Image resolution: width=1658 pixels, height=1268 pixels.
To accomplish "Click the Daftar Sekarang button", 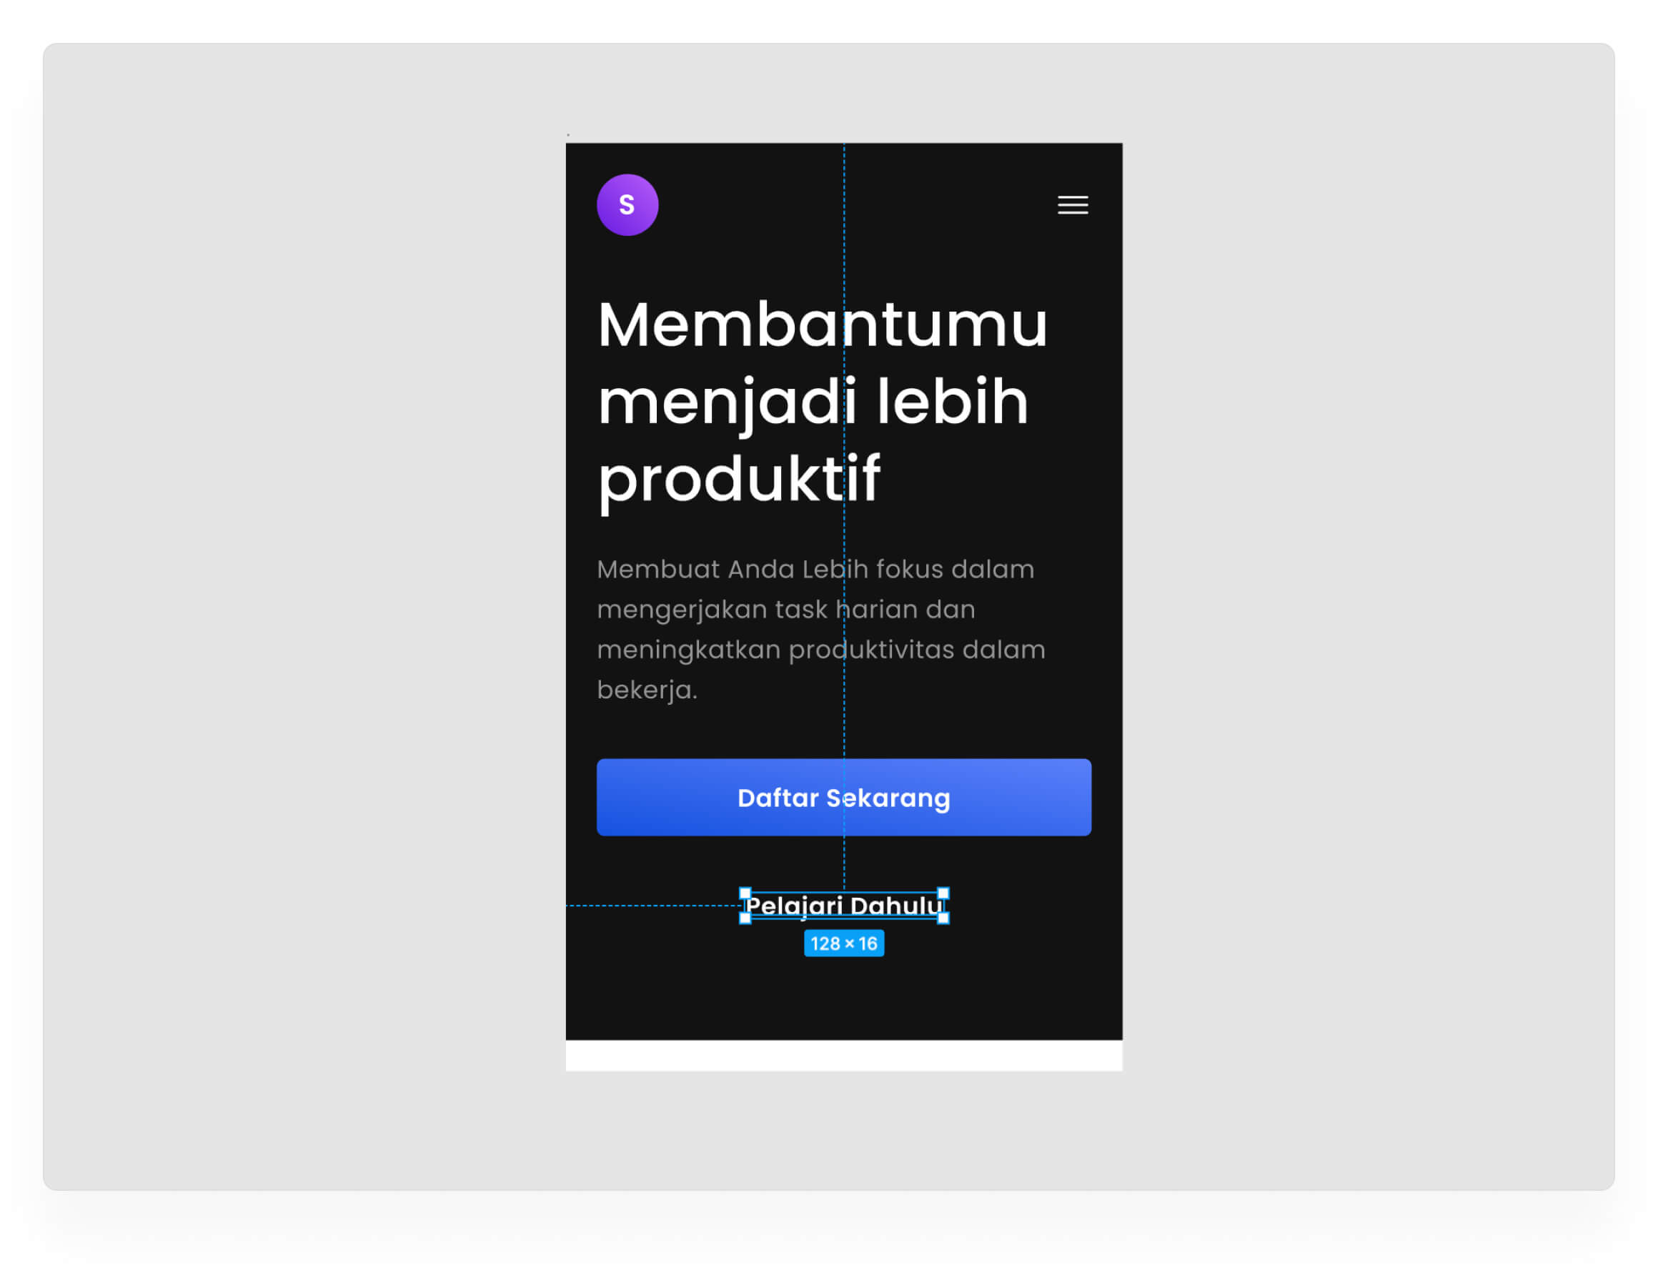I will 844,797.
